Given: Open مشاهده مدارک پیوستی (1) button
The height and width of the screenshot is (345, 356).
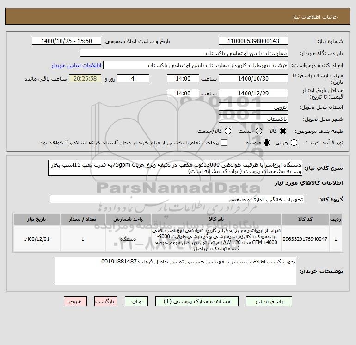Looking at the screenshot, I should (197, 301).
